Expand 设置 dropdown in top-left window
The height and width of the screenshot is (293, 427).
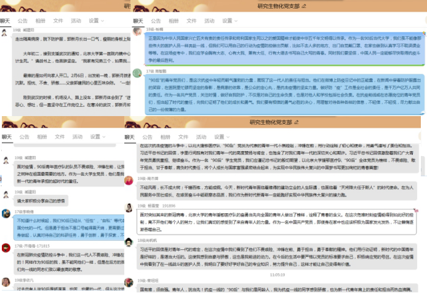click(95, 21)
